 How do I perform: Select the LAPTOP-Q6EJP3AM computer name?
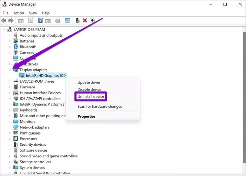29,30
